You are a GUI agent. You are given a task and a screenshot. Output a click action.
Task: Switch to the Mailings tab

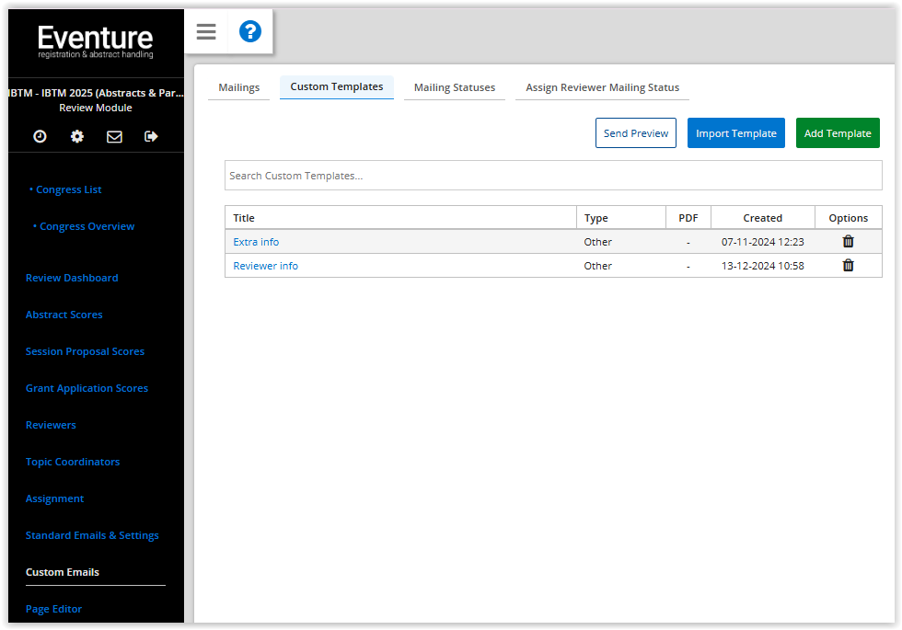(x=238, y=86)
